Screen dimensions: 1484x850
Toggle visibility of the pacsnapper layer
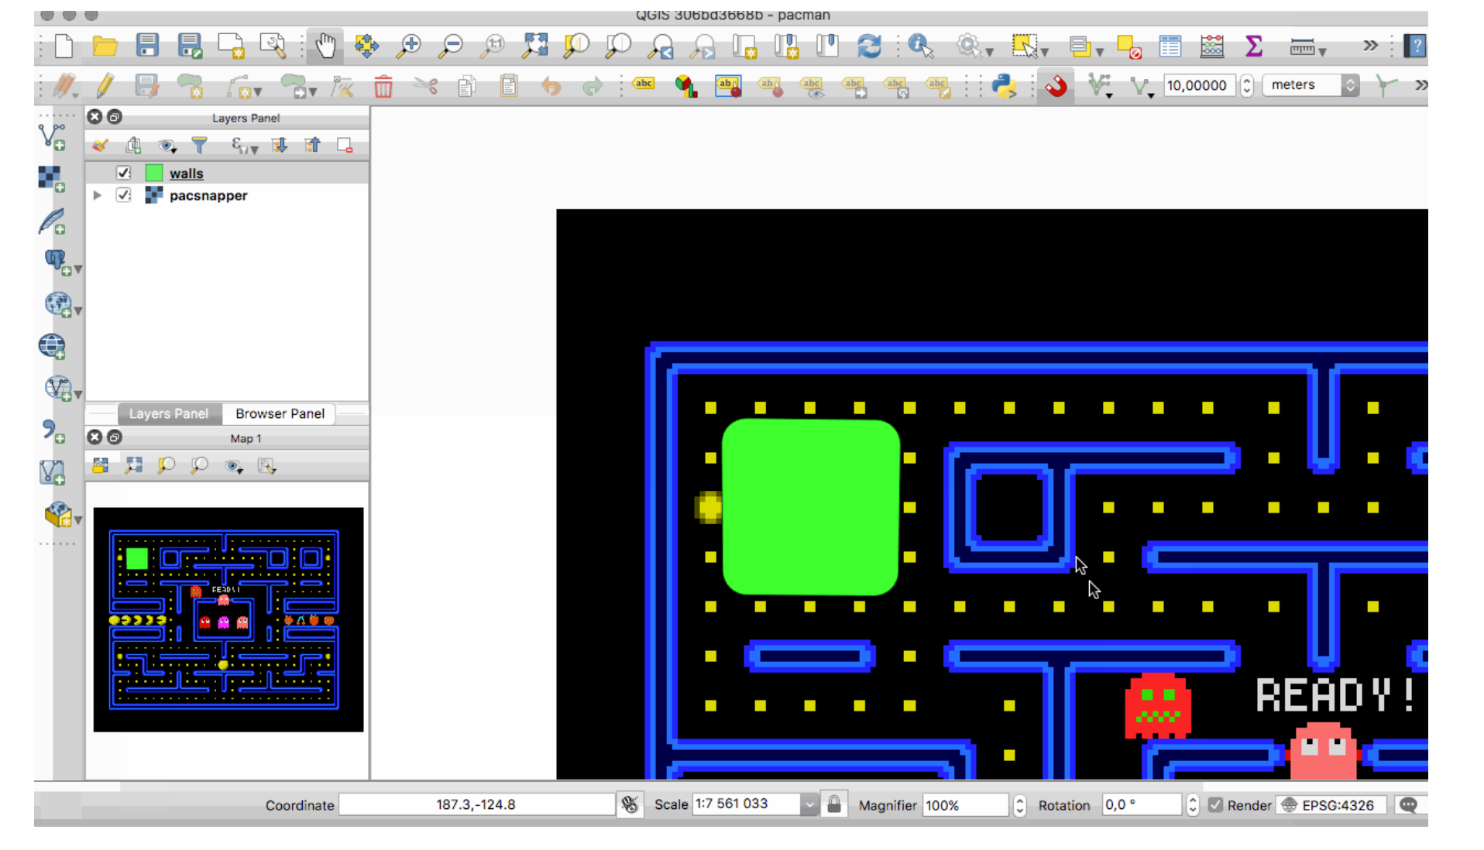(124, 195)
